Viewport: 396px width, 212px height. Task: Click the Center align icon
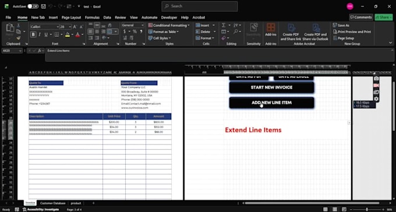click(97, 31)
